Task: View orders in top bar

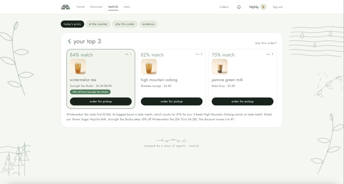Action: tap(224, 7)
